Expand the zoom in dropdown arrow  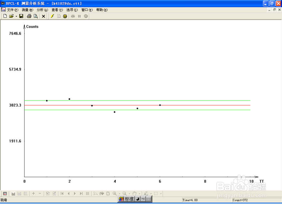pos(119,194)
